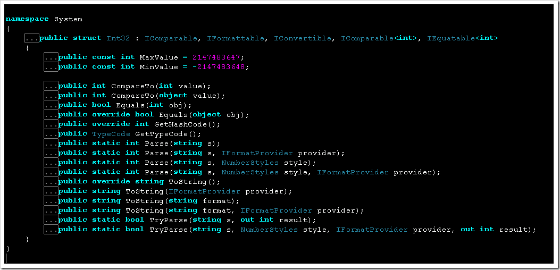Expand collapsed region before Int32 struct declaration

tap(32, 38)
